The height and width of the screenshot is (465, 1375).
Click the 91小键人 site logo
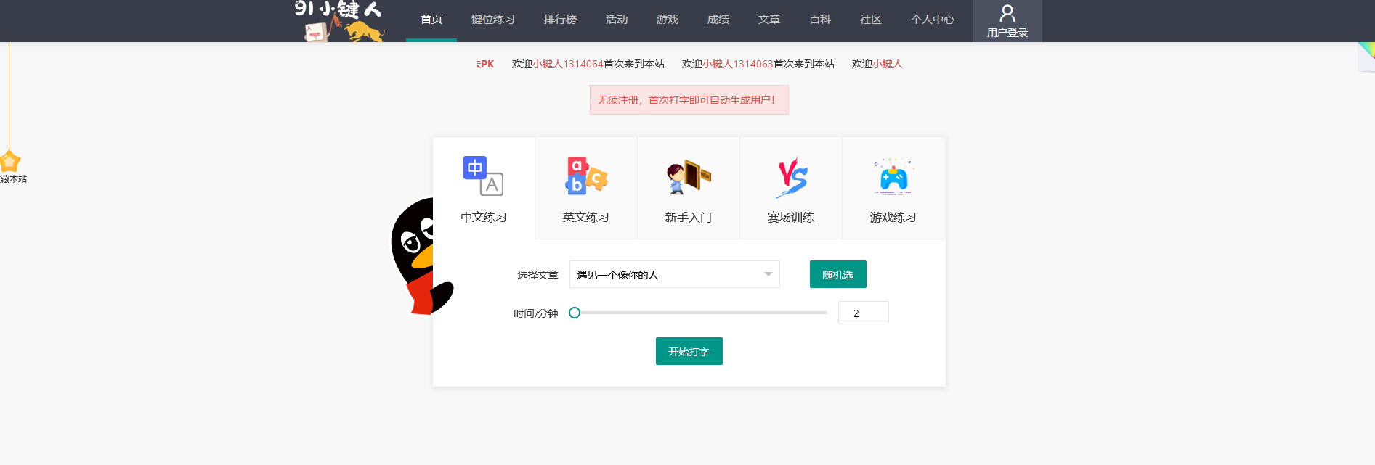339,21
